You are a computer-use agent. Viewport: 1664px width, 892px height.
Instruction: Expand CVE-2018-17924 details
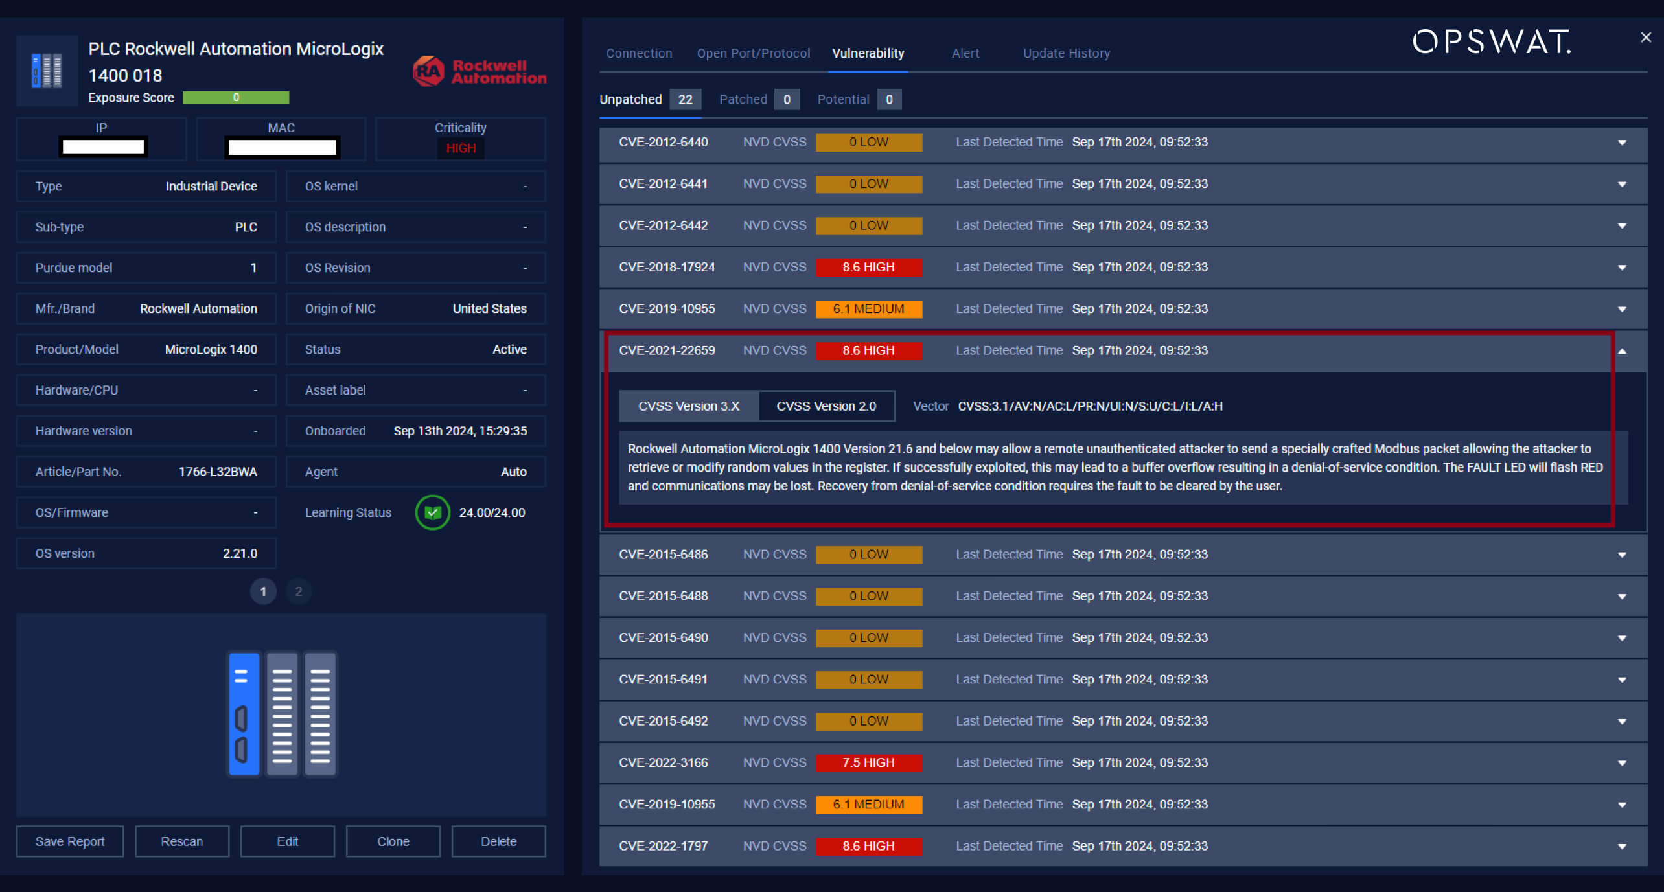(1621, 268)
